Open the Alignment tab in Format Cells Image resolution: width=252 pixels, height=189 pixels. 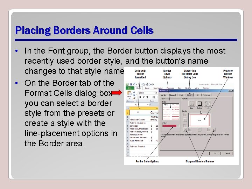coord(172,95)
